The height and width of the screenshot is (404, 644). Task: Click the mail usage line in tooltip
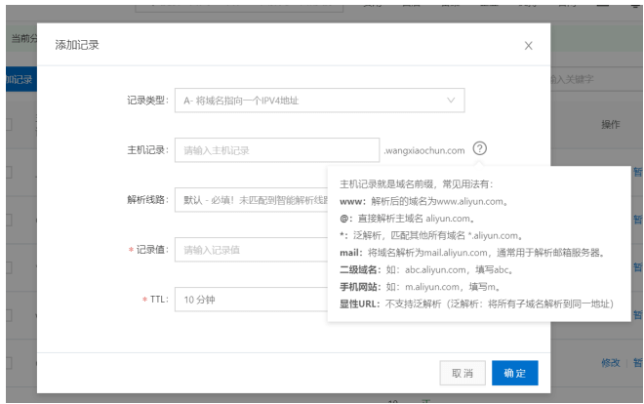click(x=472, y=253)
